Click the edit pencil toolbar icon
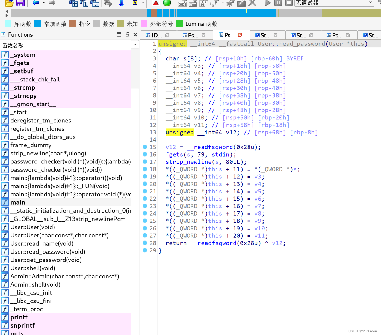 point(241,3)
